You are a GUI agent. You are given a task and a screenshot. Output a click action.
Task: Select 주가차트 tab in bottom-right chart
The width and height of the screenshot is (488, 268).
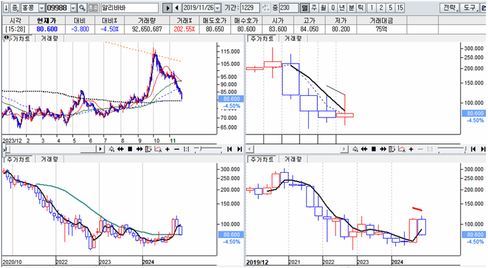click(x=259, y=160)
